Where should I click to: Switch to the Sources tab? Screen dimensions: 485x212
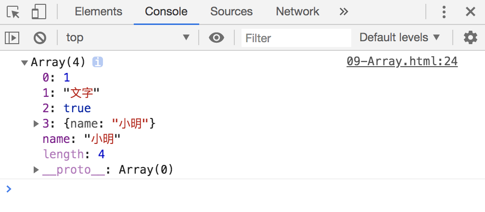tap(231, 12)
